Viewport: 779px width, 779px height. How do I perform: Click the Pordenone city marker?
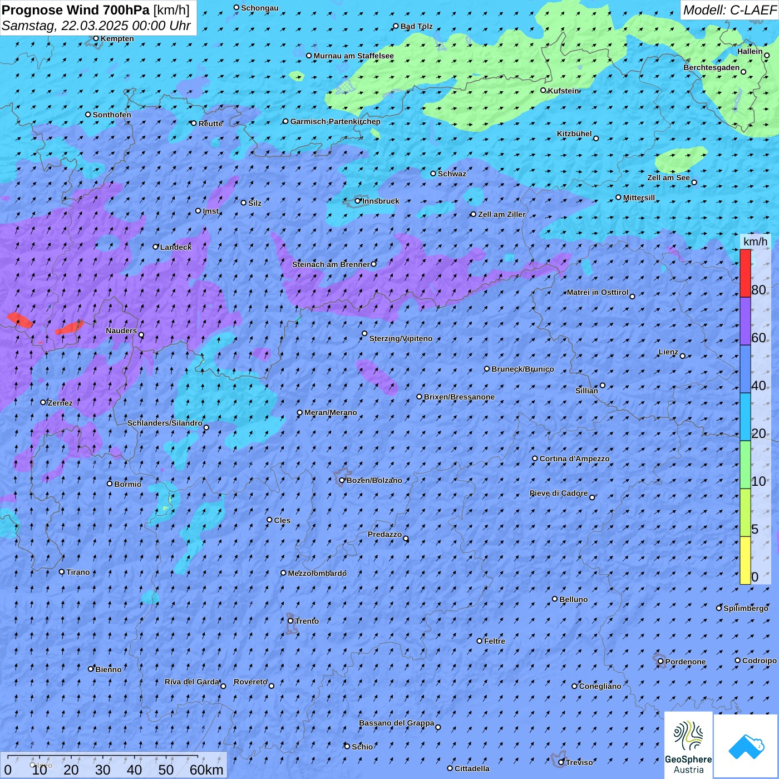pyautogui.click(x=660, y=662)
